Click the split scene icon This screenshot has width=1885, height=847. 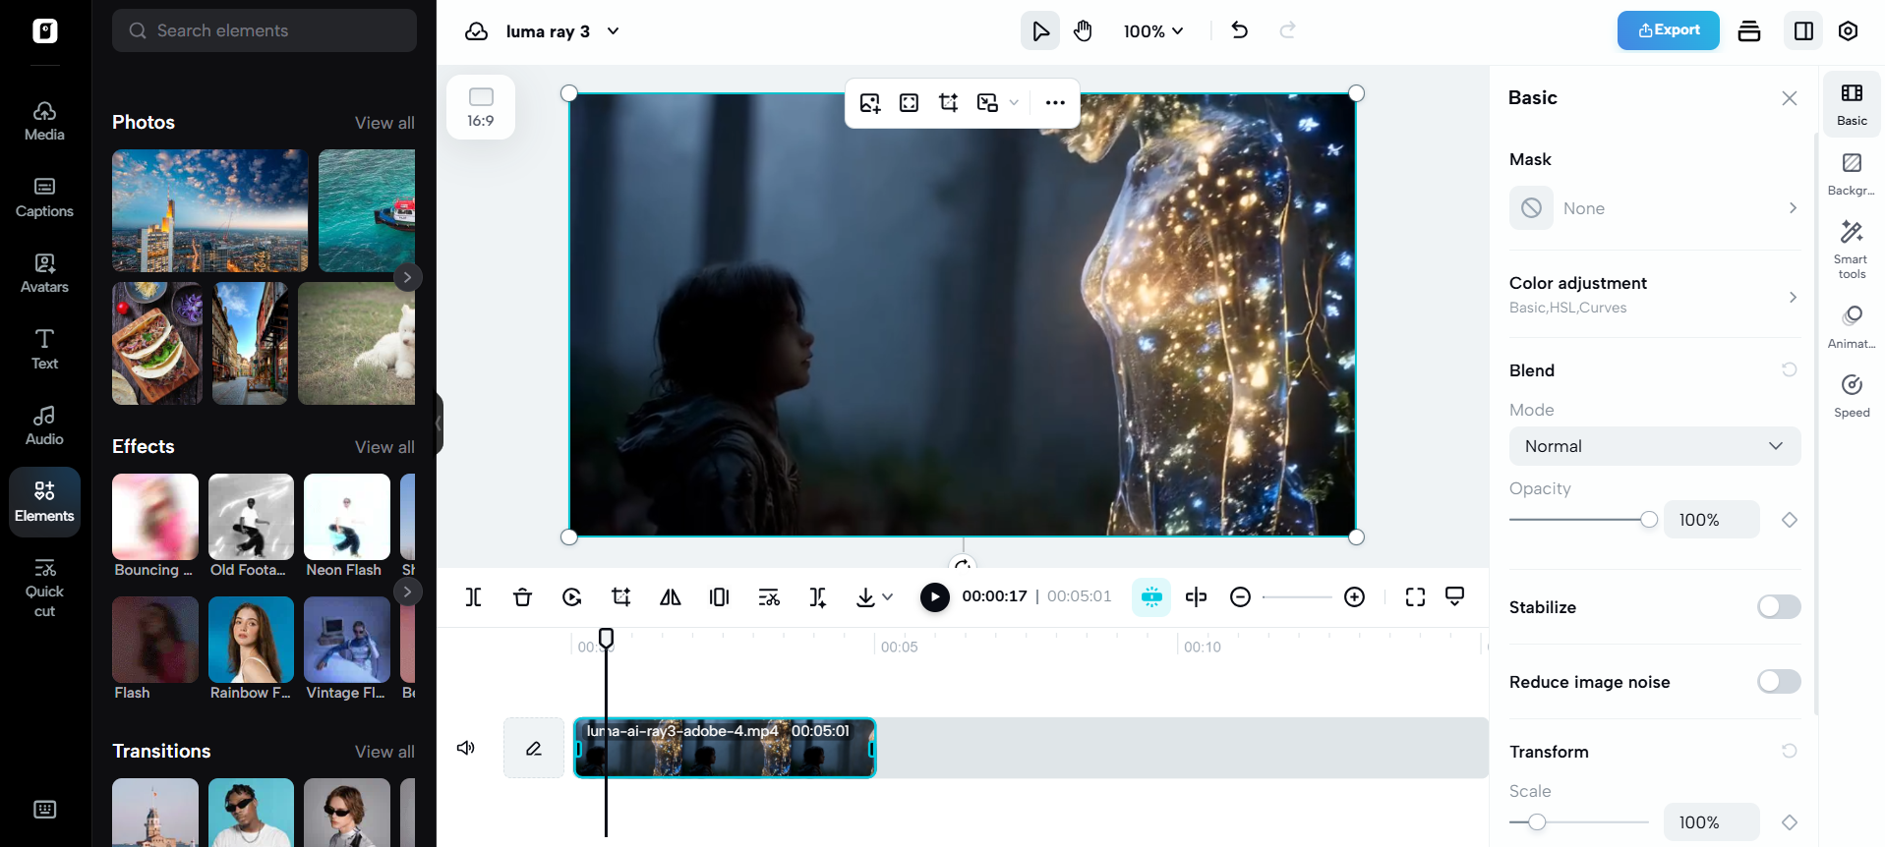point(818,597)
